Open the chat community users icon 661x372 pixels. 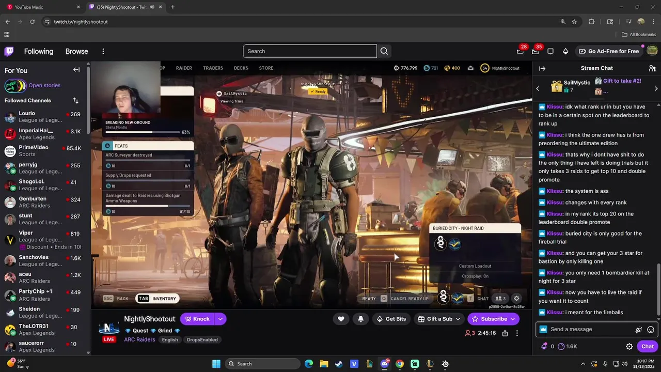652,68
